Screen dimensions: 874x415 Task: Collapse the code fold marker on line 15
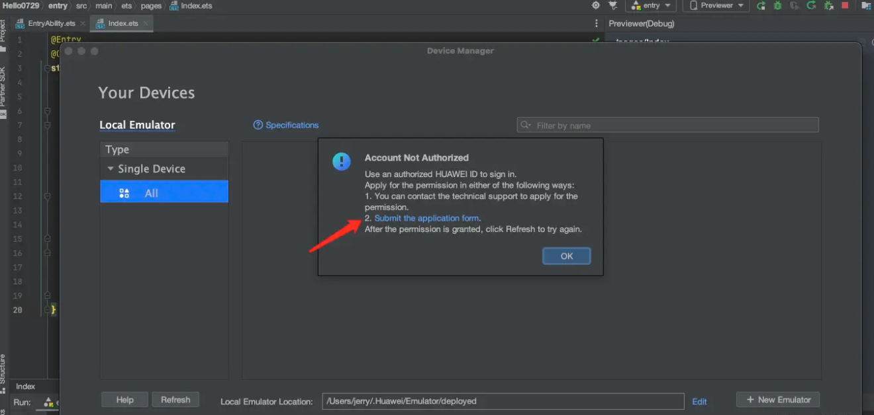point(47,239)
